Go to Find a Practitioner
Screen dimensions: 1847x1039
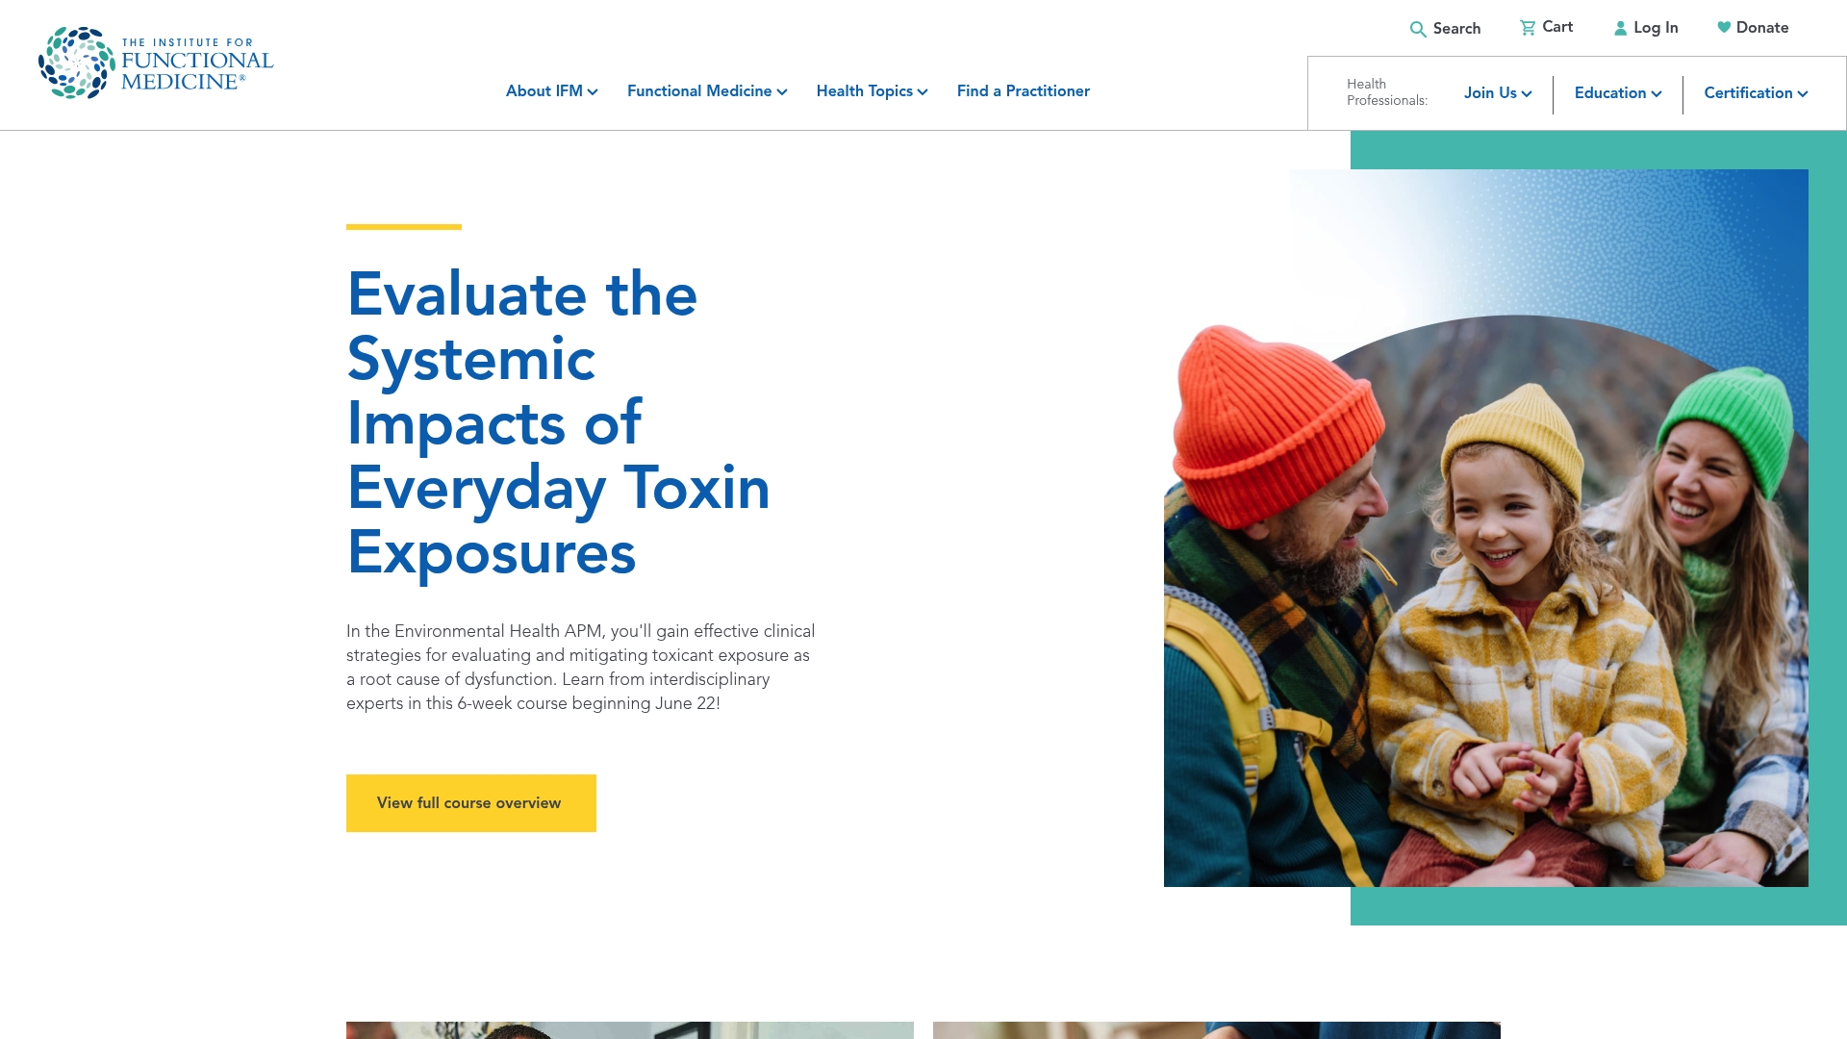coord(1023,91)
